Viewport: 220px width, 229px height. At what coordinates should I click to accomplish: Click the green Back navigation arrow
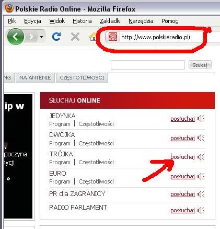(x=16, y=37)
